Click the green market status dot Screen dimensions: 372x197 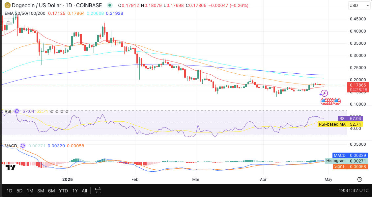point(110,5)
